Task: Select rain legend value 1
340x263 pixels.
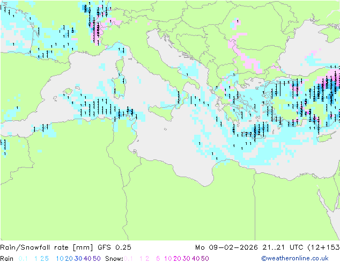Action: coord(36,259)
